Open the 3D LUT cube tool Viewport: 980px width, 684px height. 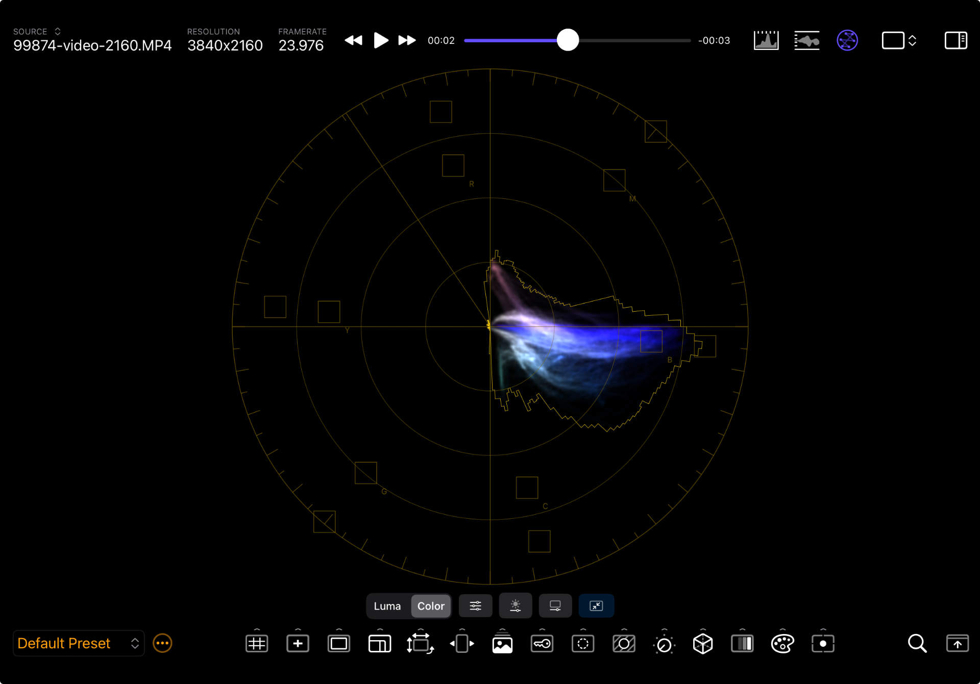click(x=702, y=644)
